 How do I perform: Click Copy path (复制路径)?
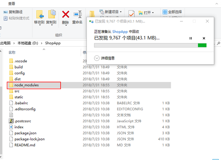pos(13,12)
